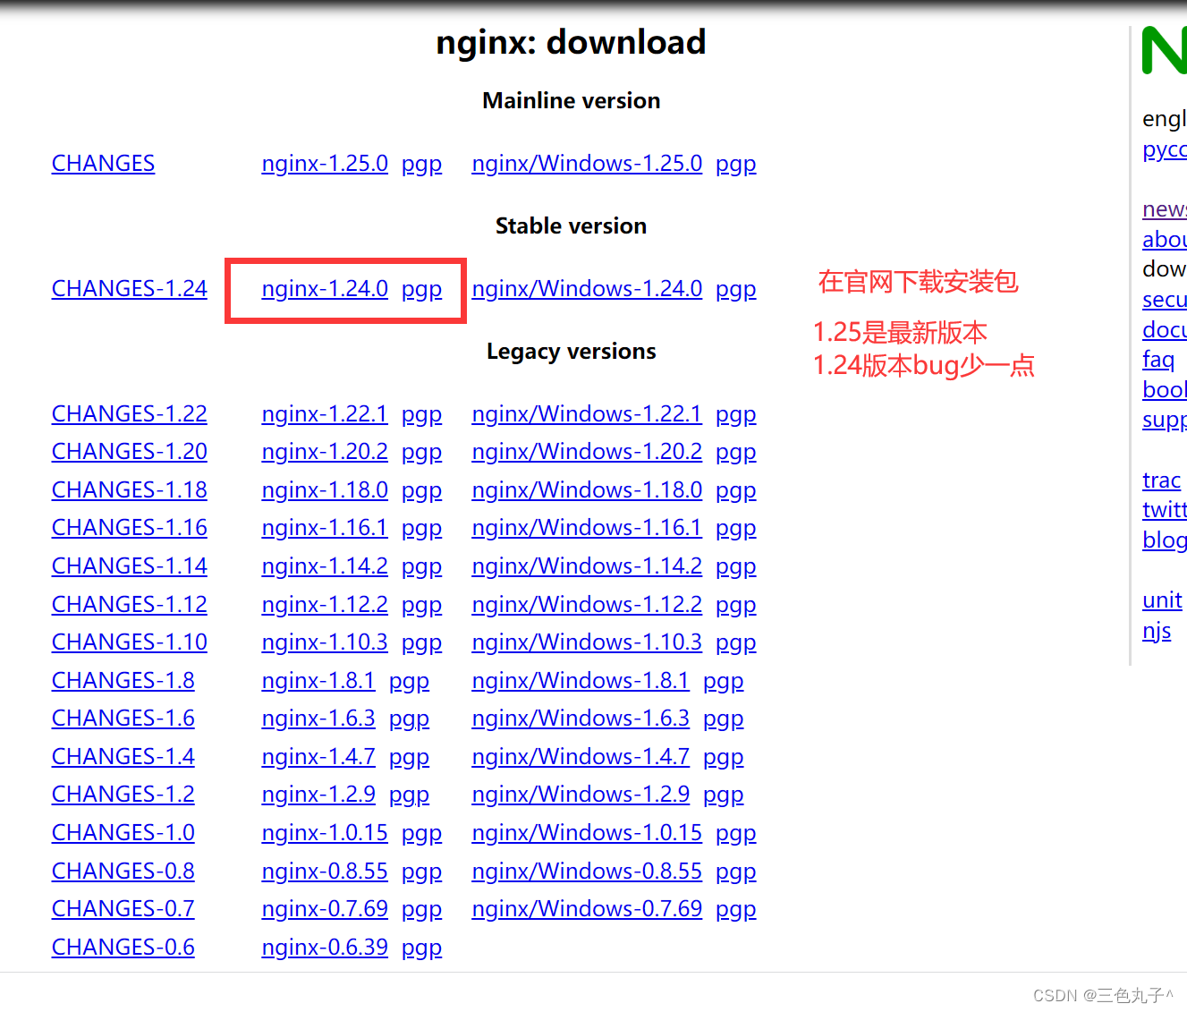Viewport: 1187px width, 1012px height.
Task: Download nginx/Windows-1.10.3
Action: (x=587, y=642)
